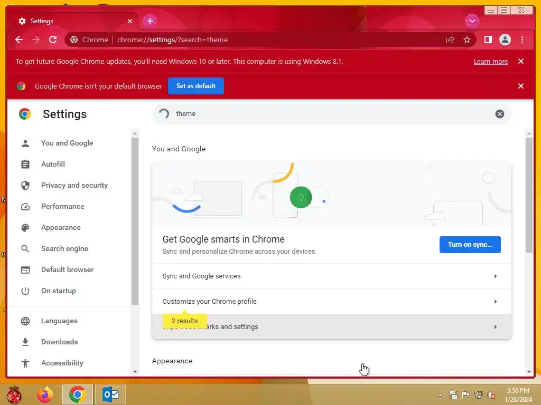Open Accessibility settings section
The height and width of the screenshot is (405, 541).
coord(62,363)
